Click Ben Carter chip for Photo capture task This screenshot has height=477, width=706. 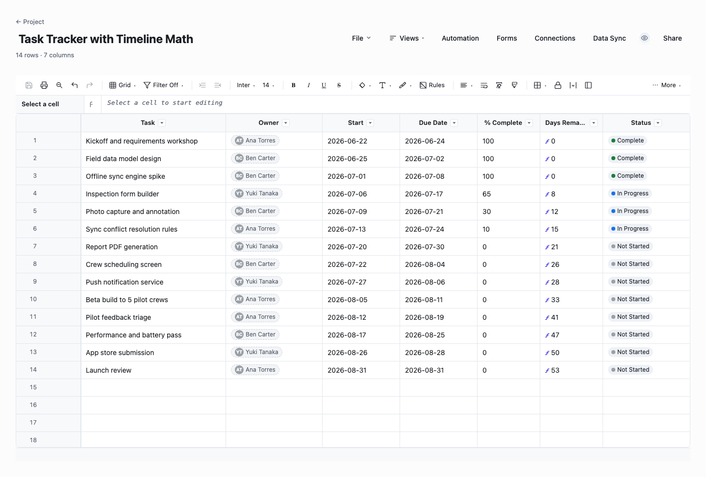[255, 211]
